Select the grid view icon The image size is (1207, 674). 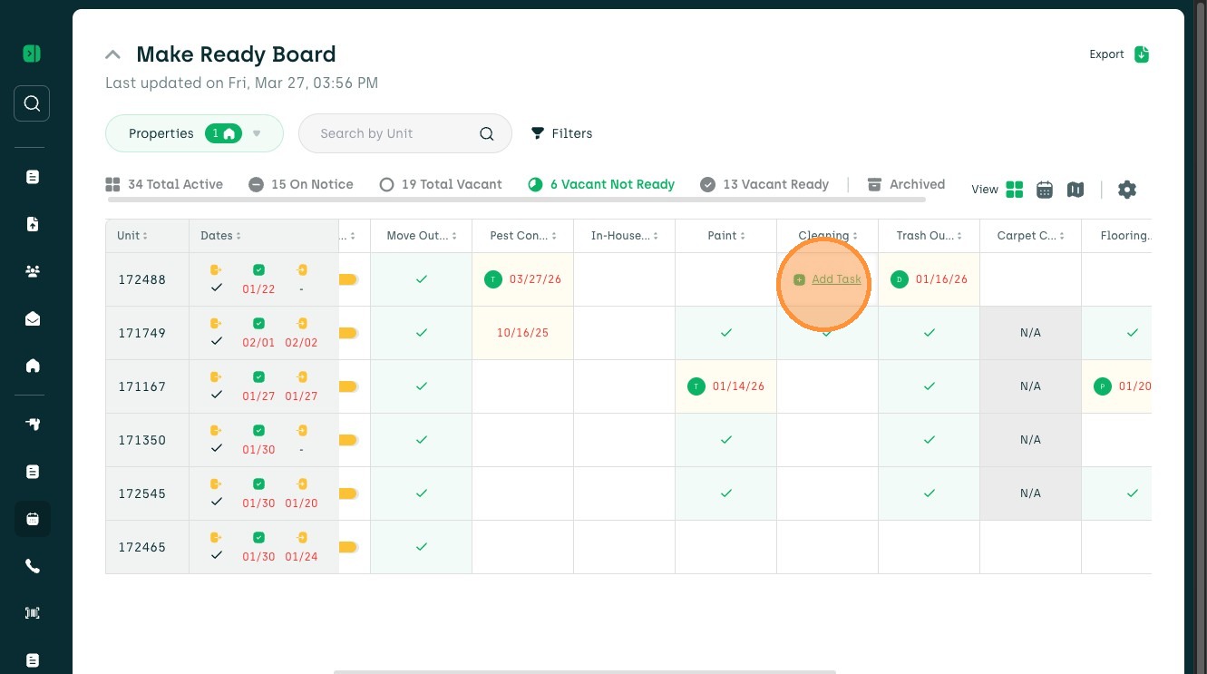point(1015,190)
